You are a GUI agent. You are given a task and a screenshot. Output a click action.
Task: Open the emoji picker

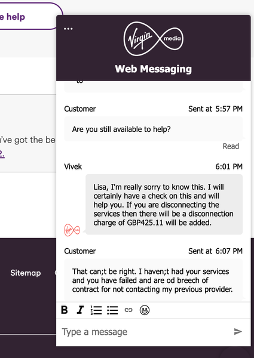click(x=145, y=310)
